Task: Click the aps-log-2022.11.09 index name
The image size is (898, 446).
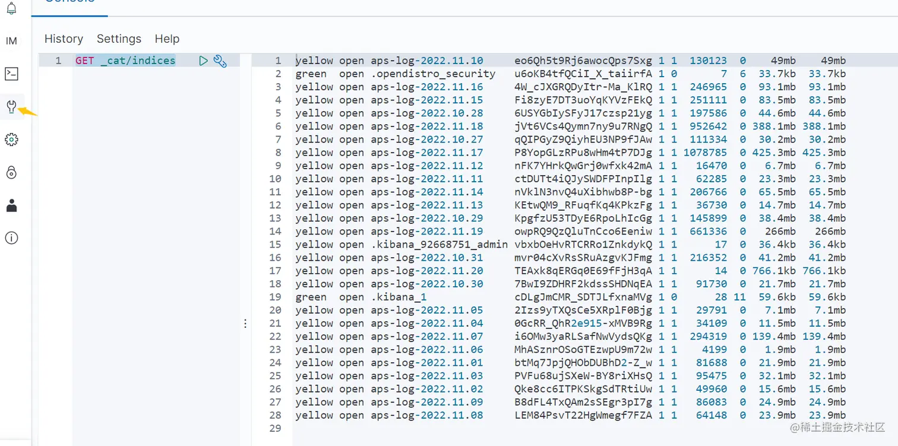Action: point(427,402)
